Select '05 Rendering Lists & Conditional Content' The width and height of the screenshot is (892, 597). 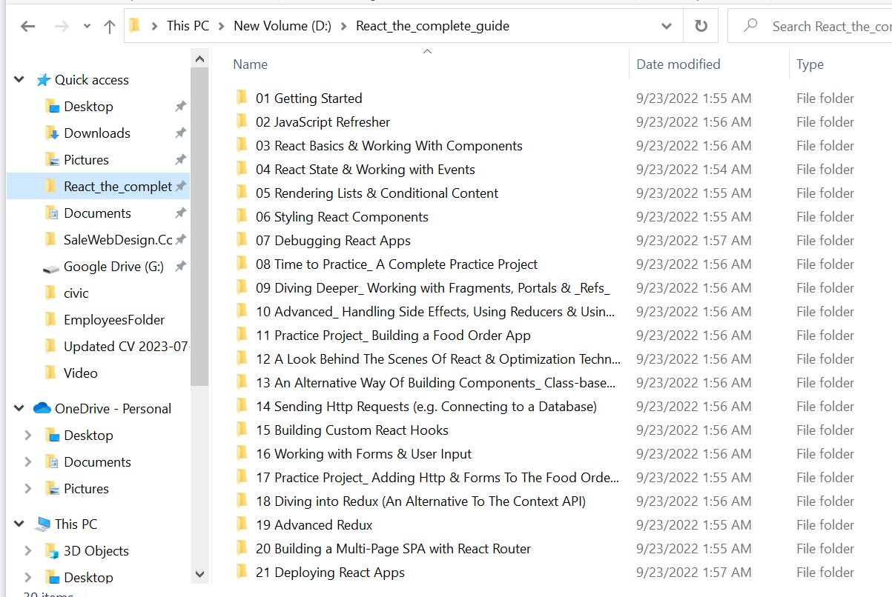[377, 193]
